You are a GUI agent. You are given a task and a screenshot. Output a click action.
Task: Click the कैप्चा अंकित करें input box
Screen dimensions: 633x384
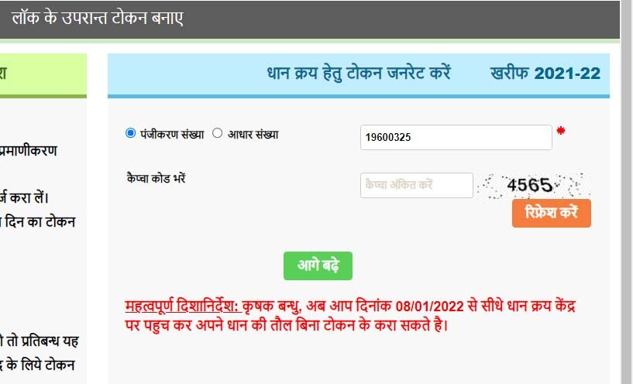pyautogui.click(x=416, y=185)
